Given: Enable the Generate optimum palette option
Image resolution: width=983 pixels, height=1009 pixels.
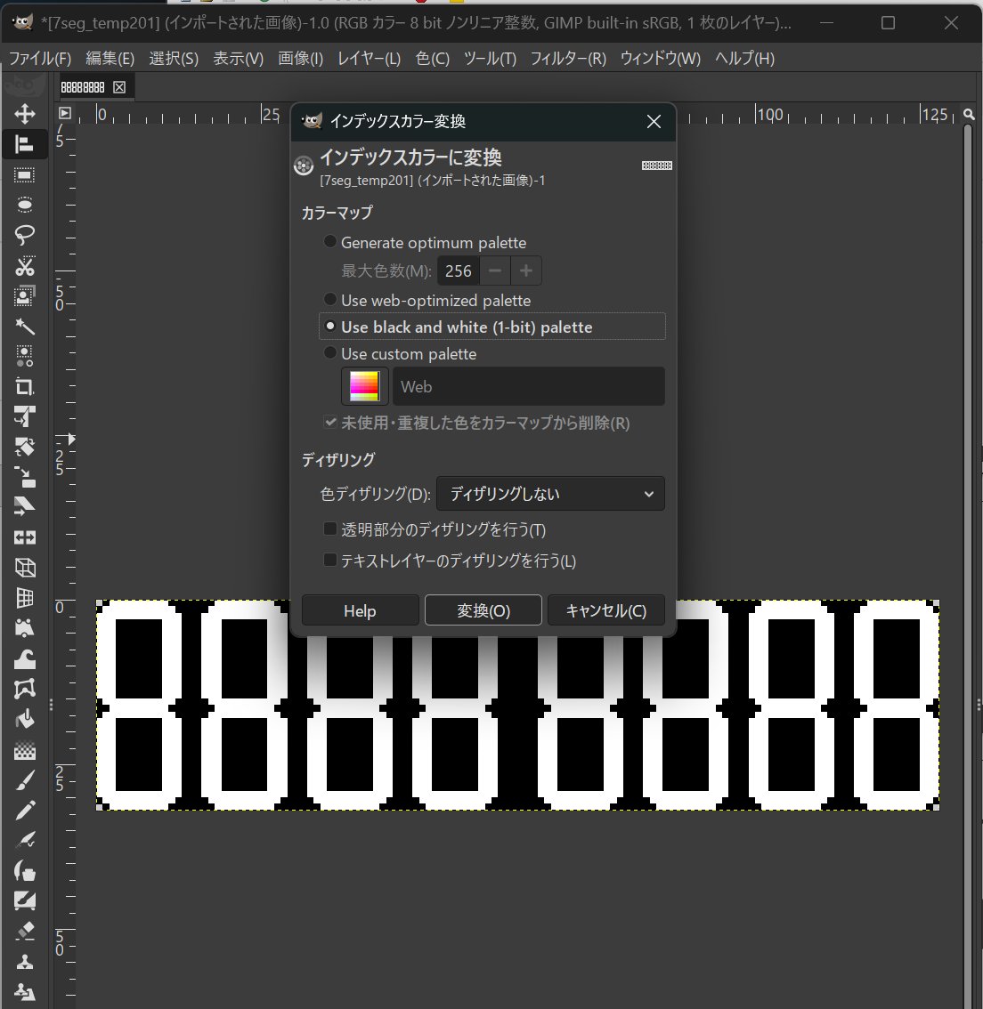Looking at the screenshot, I should (x=330, y=241).
